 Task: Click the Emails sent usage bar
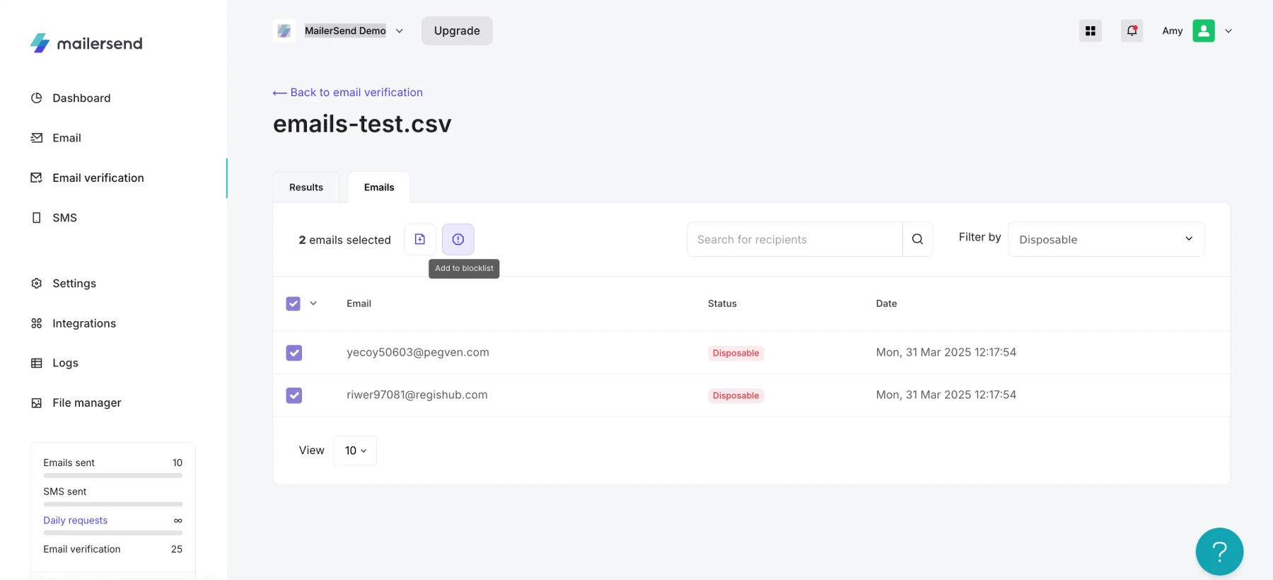coord(112,475)
